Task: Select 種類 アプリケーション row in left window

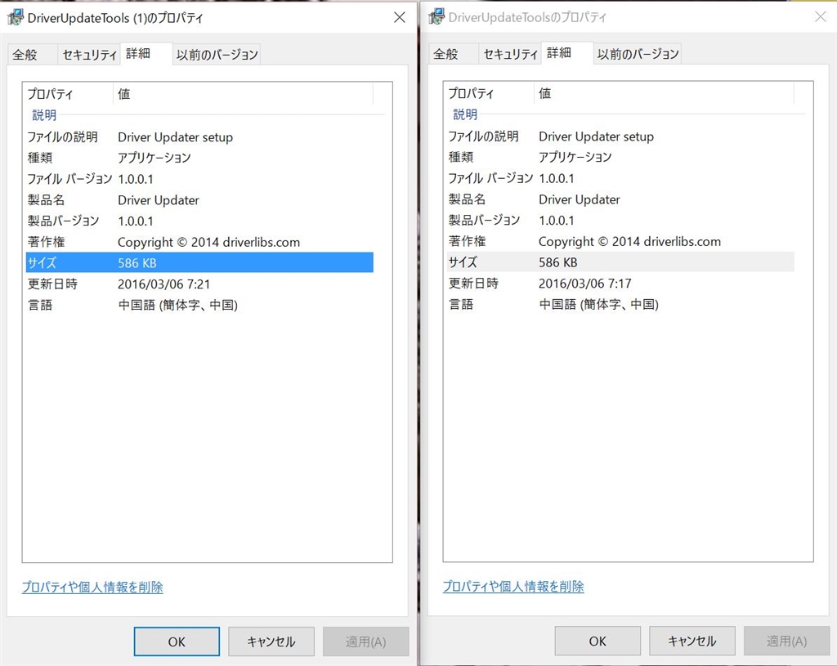Action: (x=199, y=158)
